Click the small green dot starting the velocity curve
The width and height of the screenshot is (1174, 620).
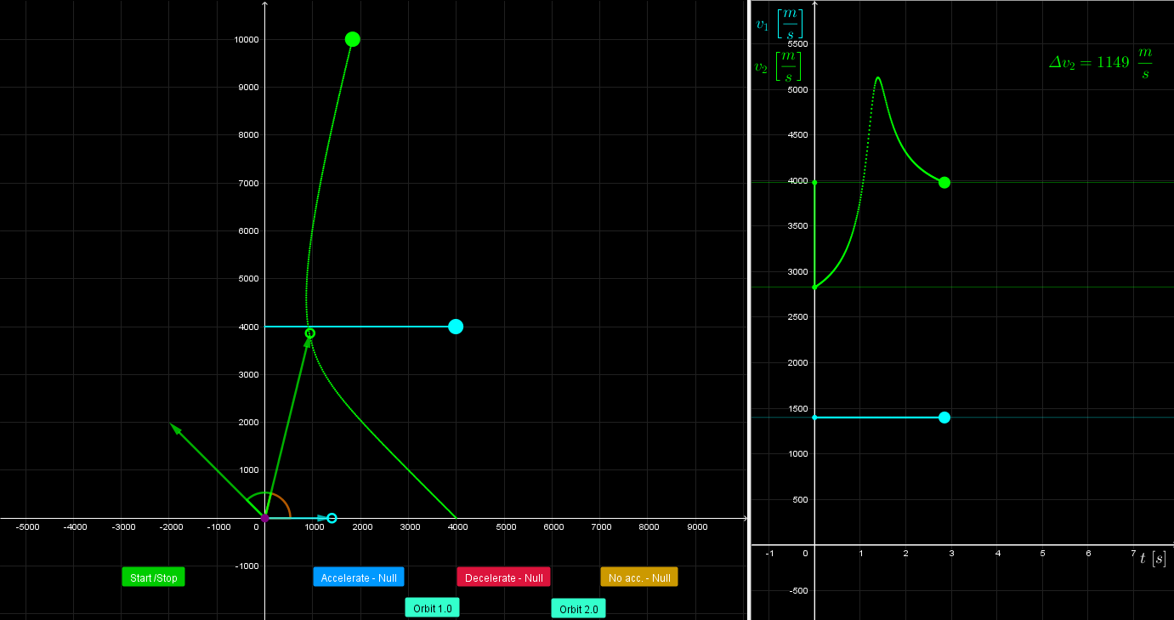click(814, 287)
